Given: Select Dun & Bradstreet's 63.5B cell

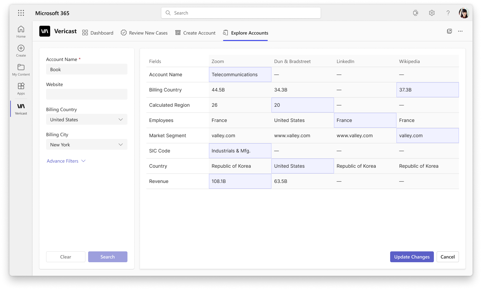Looking at the screenshot, I should 303,181.
